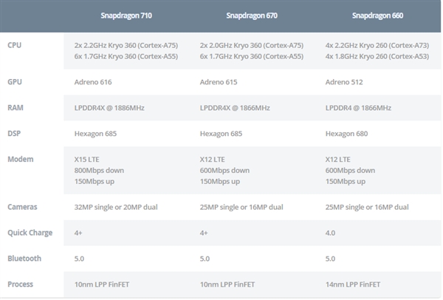Click the Cameras row label
The width and height of the screenshot is (443, 300).
click(x=22, y=207)
